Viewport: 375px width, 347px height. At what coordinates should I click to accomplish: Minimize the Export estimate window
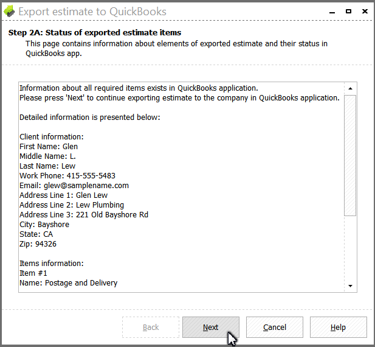(332, 11)
